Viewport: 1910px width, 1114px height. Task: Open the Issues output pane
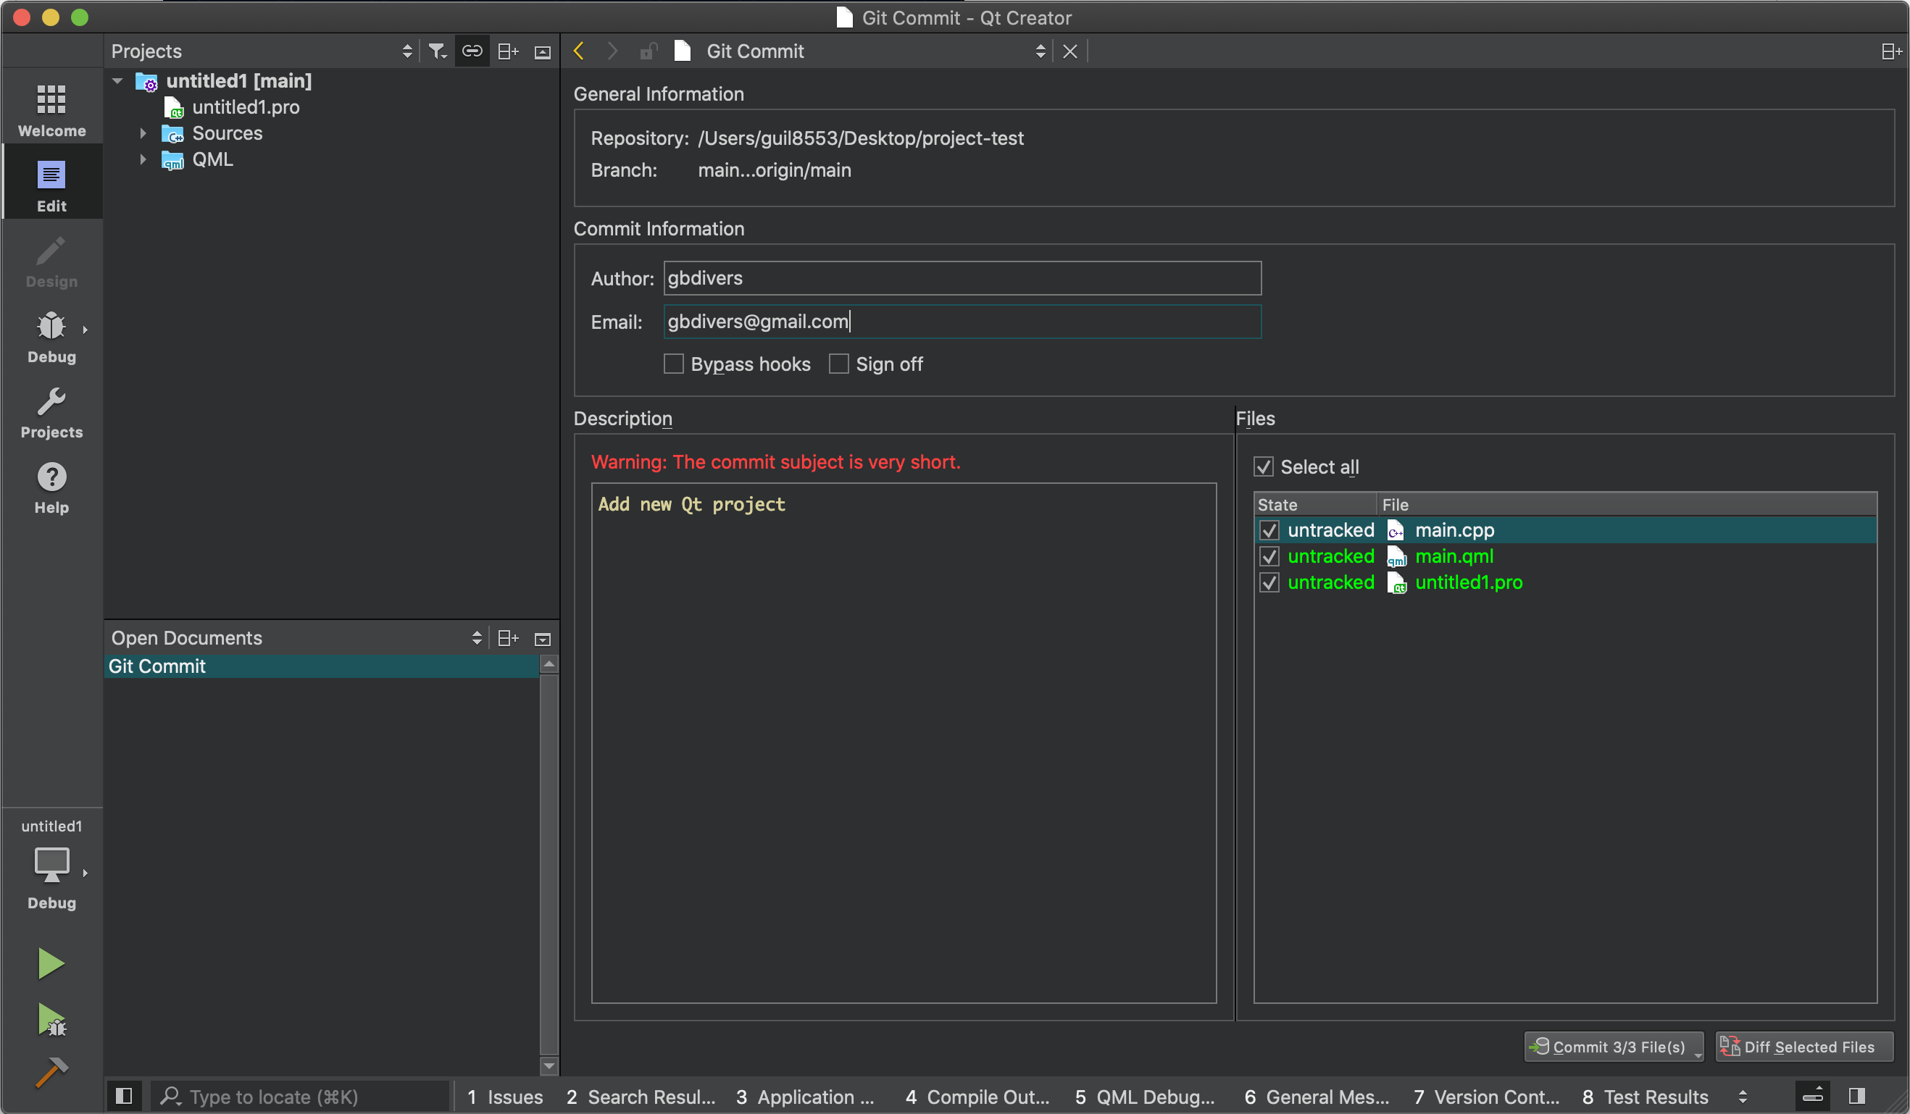tap(505, 1097)
